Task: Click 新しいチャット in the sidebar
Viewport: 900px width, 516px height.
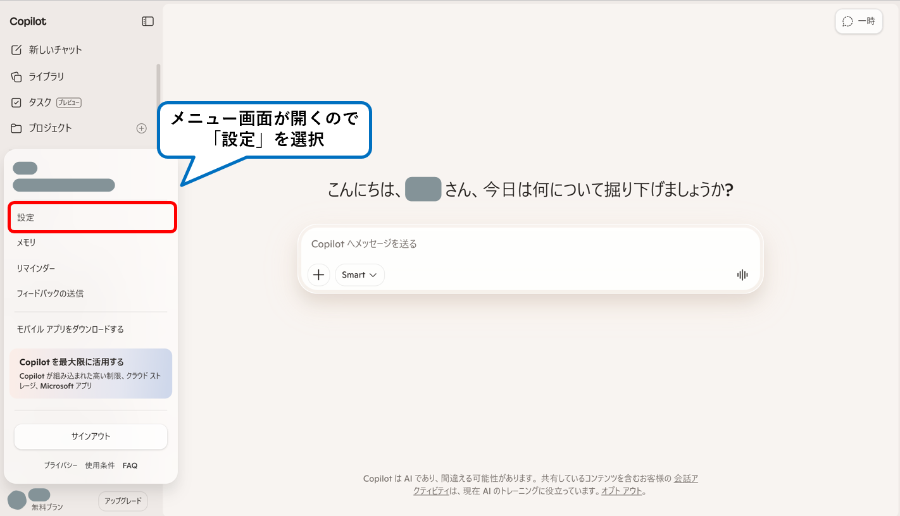Action: click(x=56, y=50)
